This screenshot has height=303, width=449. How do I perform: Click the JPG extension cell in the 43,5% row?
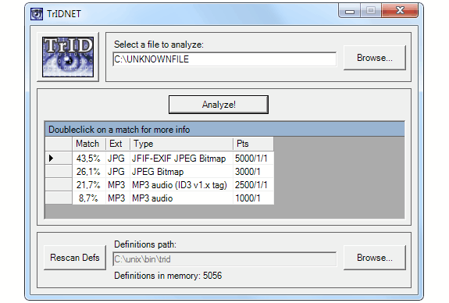[x=118, y=158]
